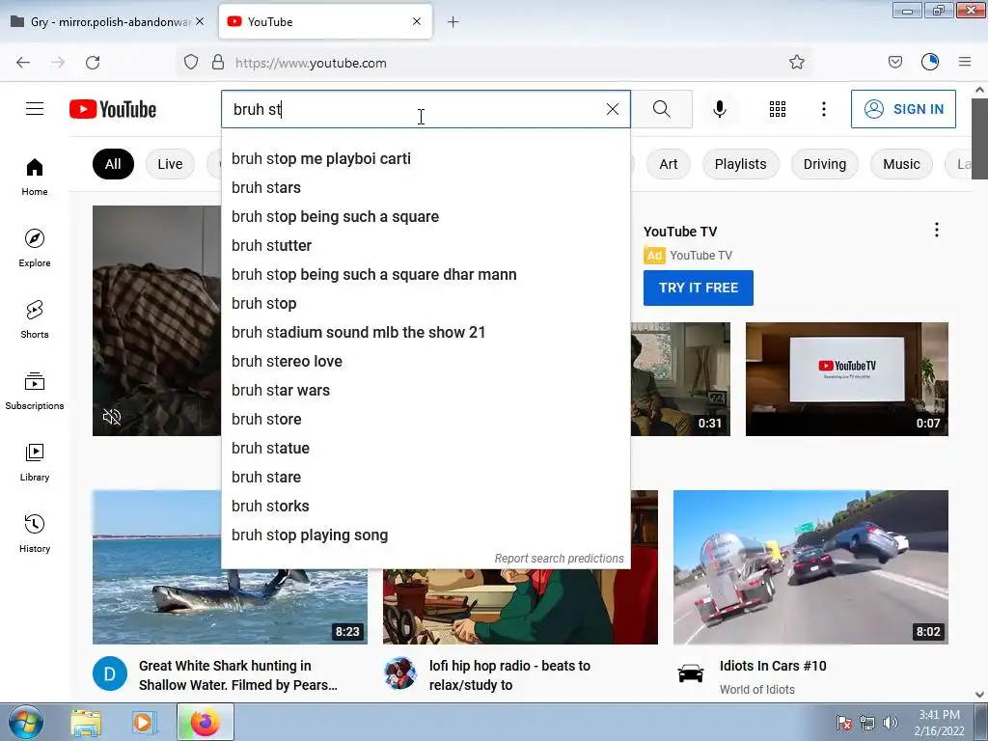Image resolution: width=988 pixels, height=741 pixels.
Task: Open a new browser tab
Action: tap(453, 22)
